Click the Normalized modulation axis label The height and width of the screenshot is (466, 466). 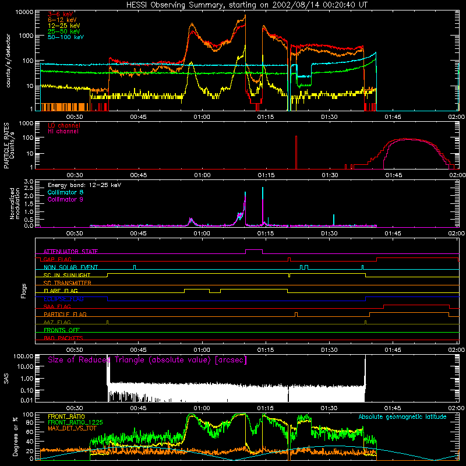15,203
